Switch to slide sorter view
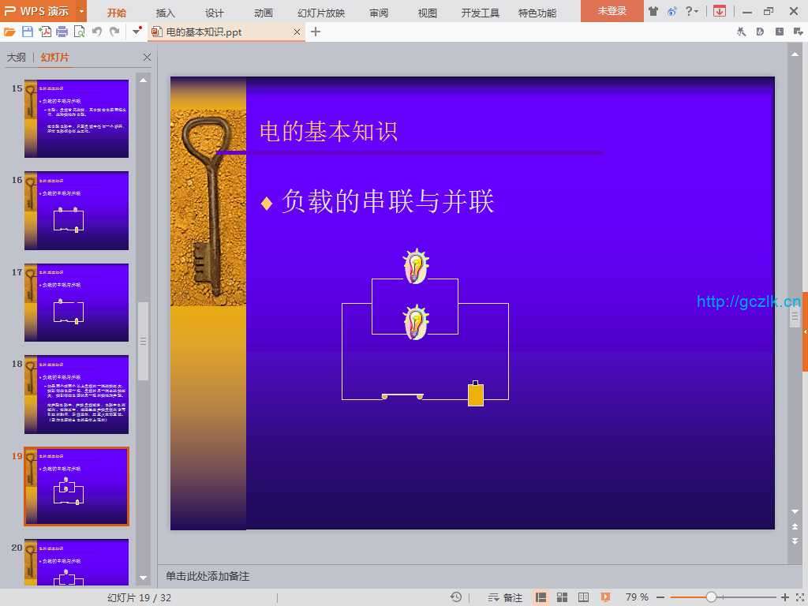Image resolution: width=808 pixels, height=606 pixels. click(x=563, y=597)
